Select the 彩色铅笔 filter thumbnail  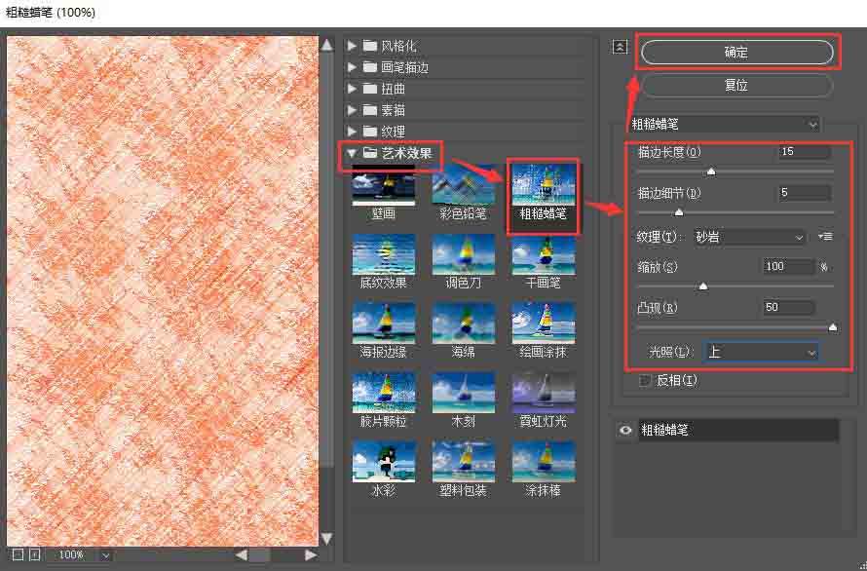tap(464, 186)
